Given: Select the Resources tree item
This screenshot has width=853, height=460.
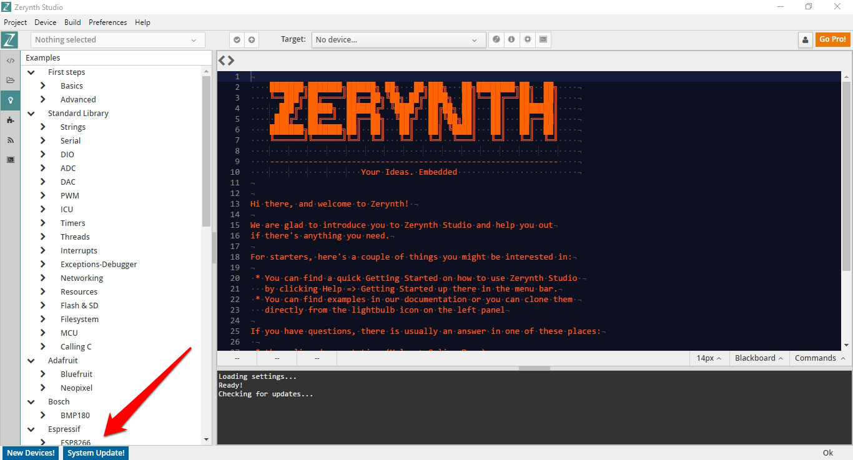Looking at the screenshot, I should point(79,292).
